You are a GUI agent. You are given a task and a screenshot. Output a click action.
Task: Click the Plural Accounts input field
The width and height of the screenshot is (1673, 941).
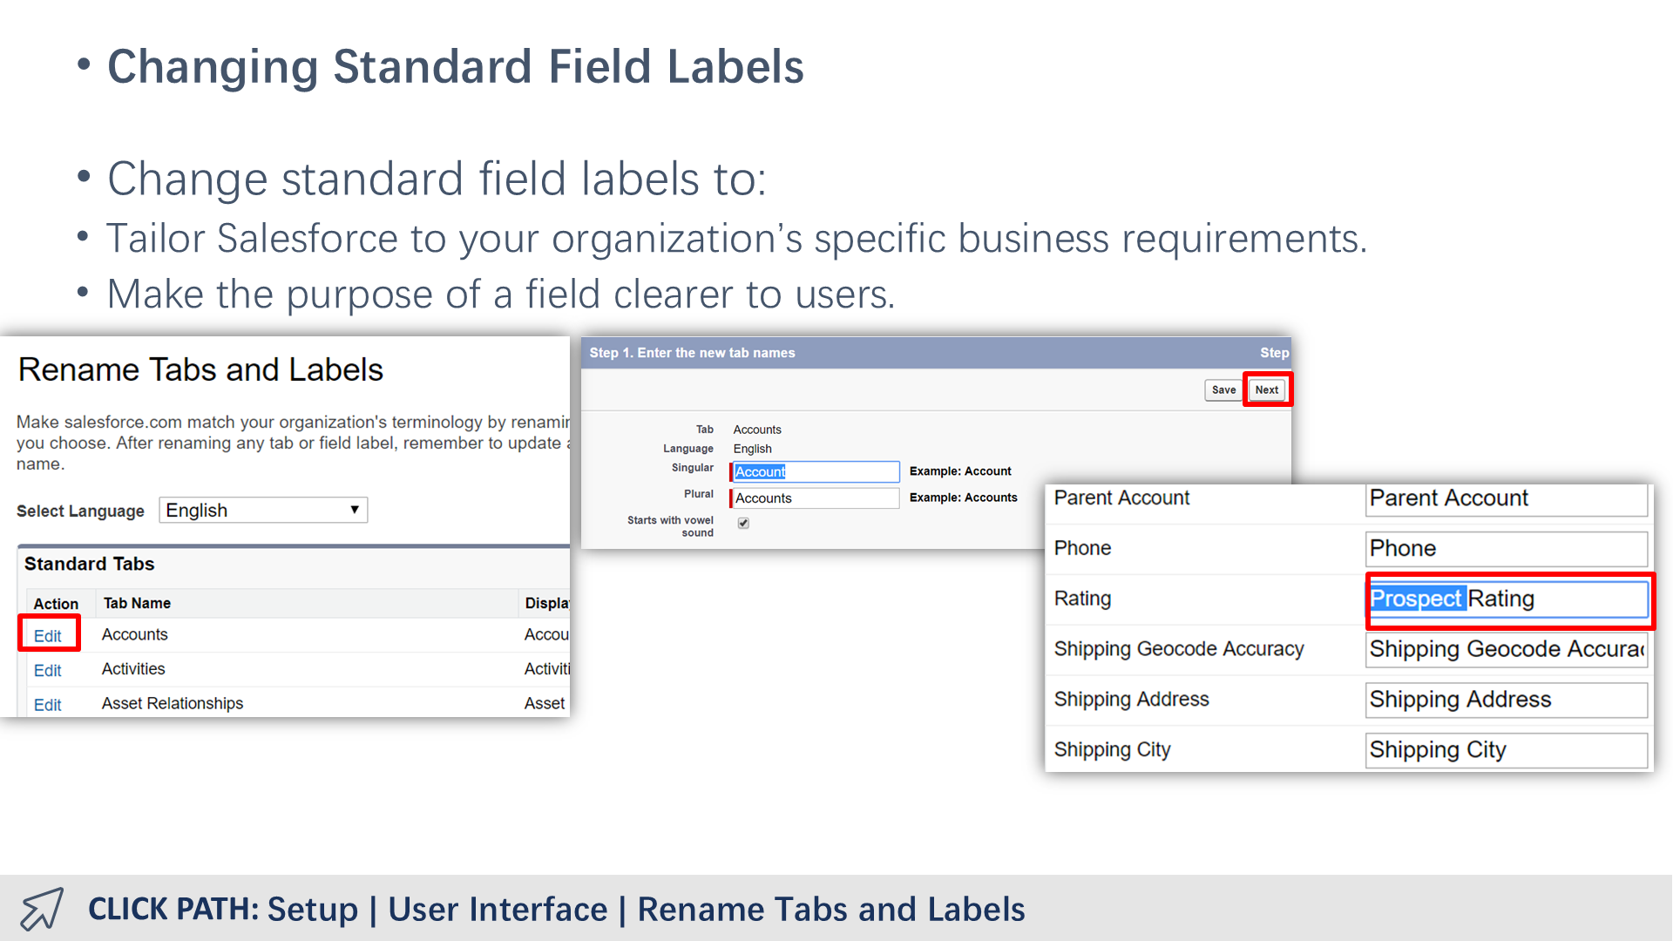click(x=815, y=498)
